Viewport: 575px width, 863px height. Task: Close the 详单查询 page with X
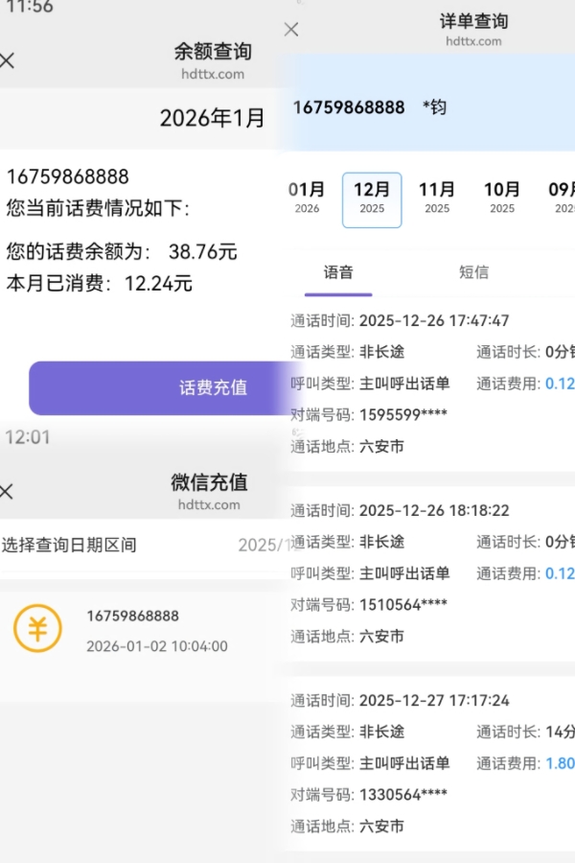(x=291, y=30)
